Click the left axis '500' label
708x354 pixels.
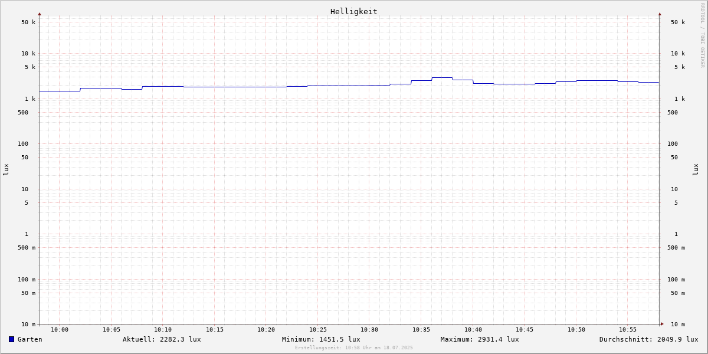tap(23, 113)
